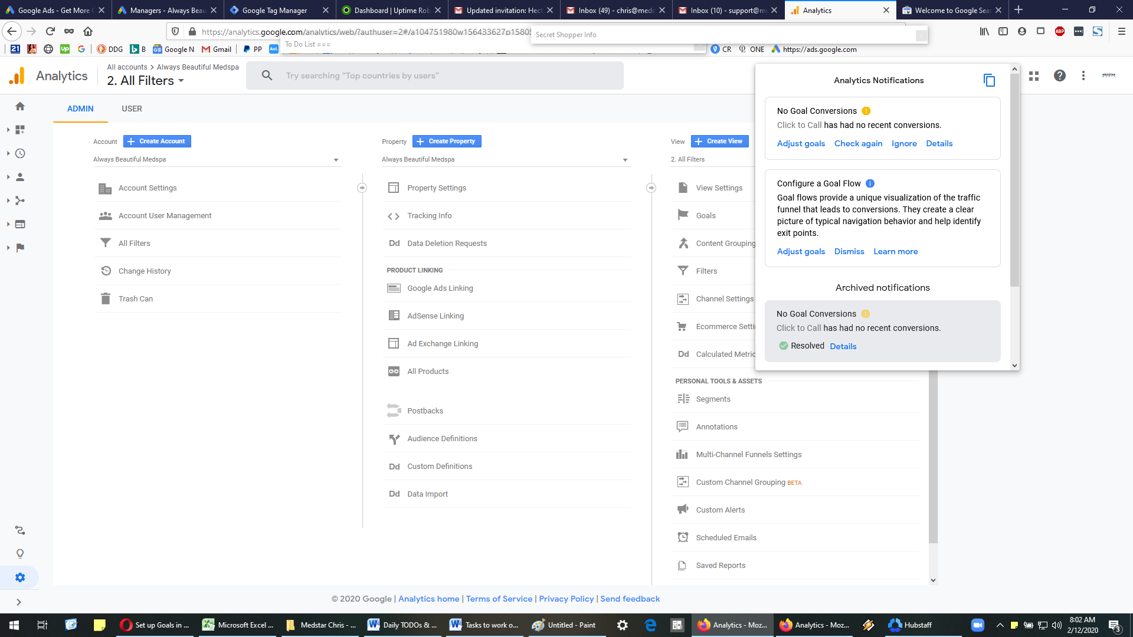Dismiss the Configure a Goal Flow notification

(849, 251)
